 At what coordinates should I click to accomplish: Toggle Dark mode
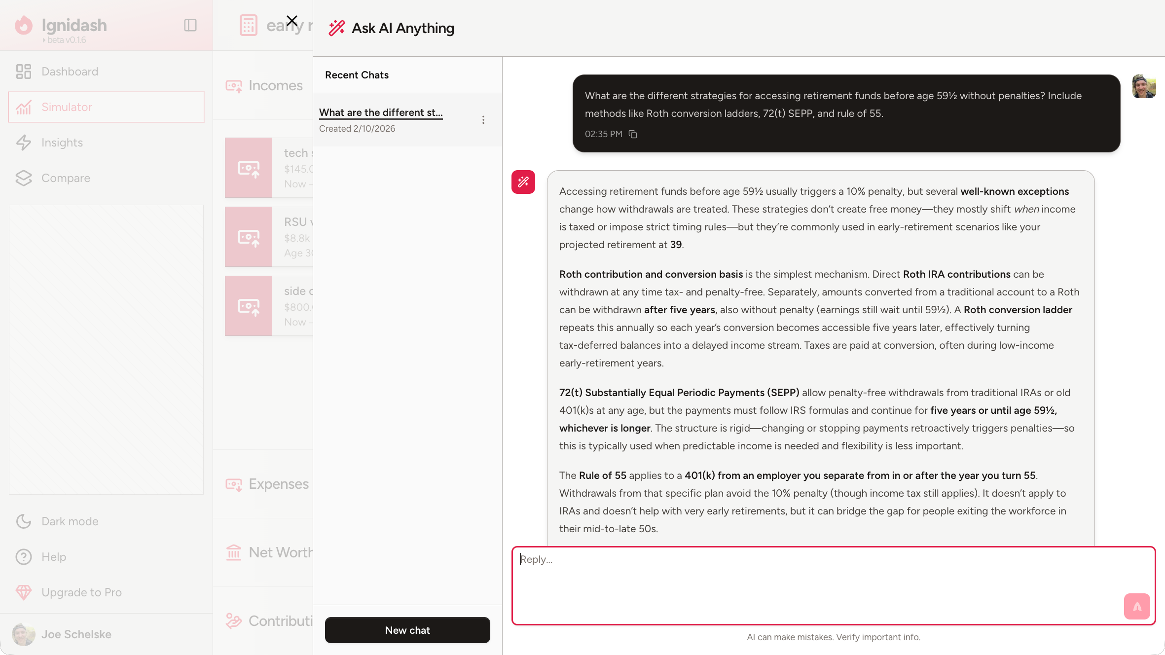70,521
